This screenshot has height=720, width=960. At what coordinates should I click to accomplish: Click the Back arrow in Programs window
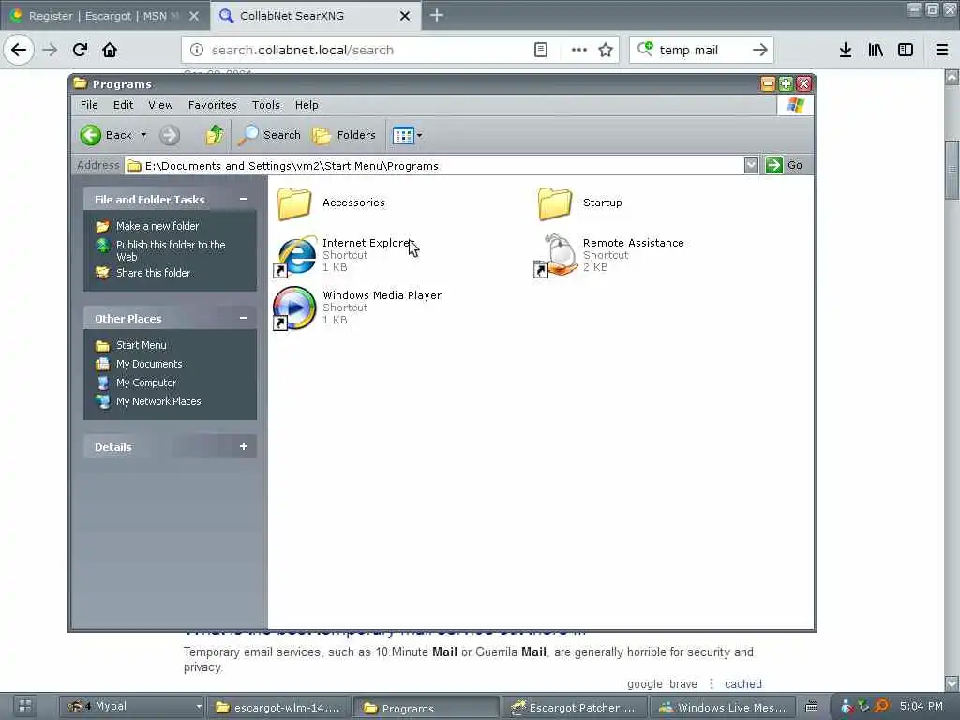pos(91,135)
